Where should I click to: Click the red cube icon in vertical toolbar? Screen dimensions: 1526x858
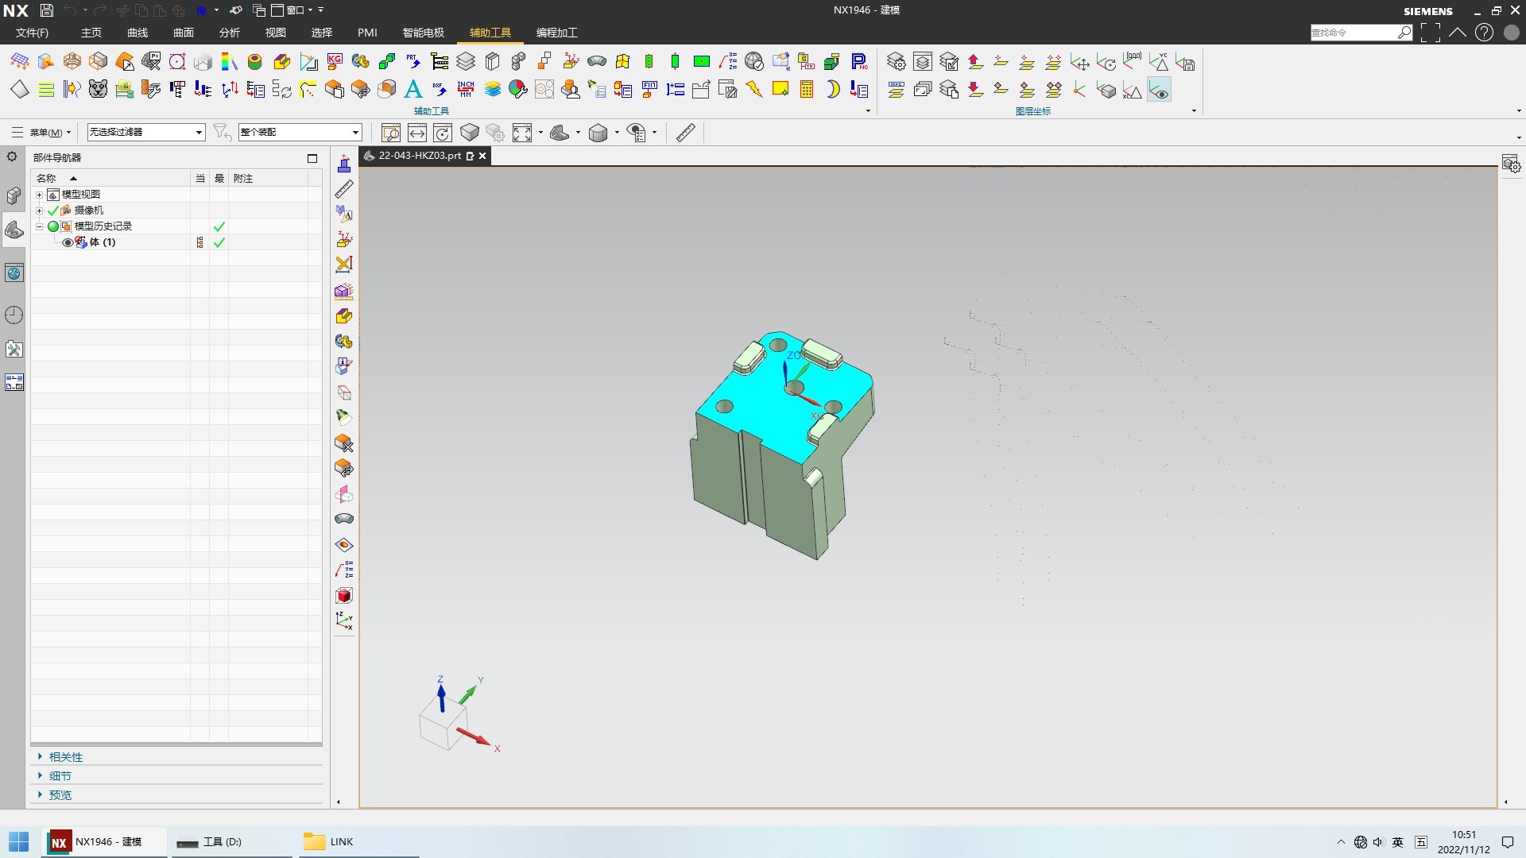[x=344, y=596]
